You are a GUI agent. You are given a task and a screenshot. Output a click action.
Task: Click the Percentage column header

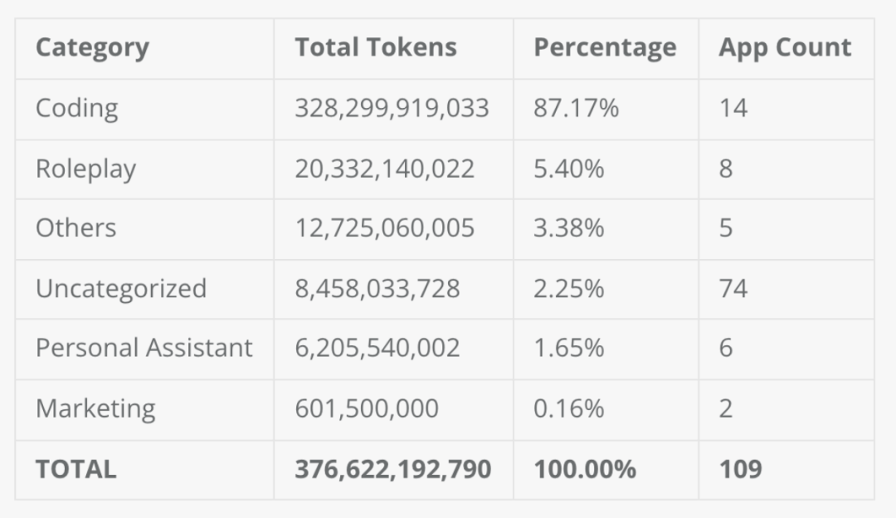click(605, 48)
